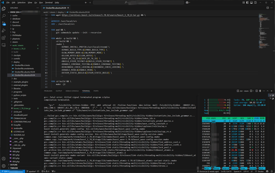Go forward using the right arrow
The height and width of the screenshot is (173, 275).
90,2
